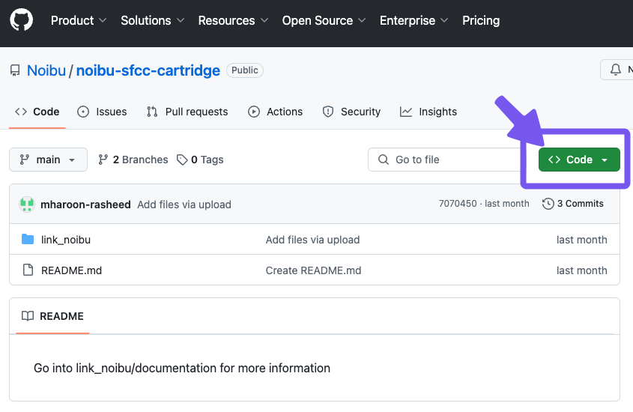Open the Enterprise dropdown
Viewport: 633px width, 412px height.
pyautogui.click(x=414, y=20)
